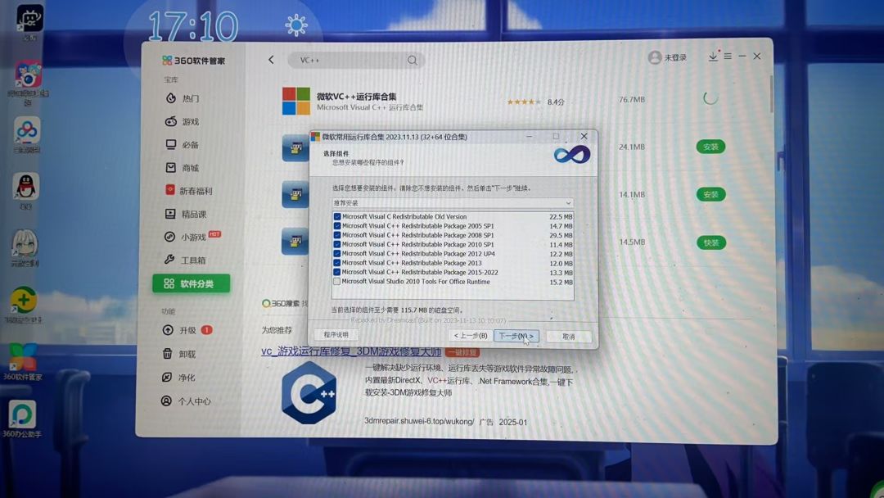
Task: Select 精品课 in the sidebar
Action: click(186, 214)
